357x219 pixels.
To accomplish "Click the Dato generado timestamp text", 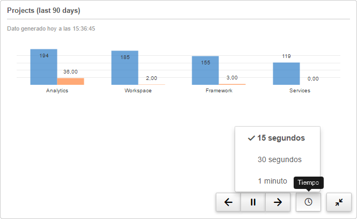I will pos(51,28).
